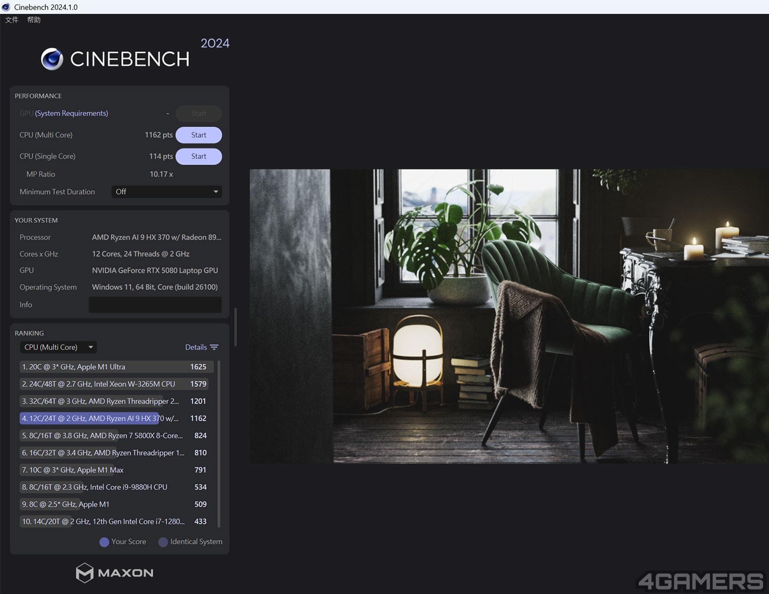Select the 8C Apple M1 ranking row
The width and height of the screenshot is (769, 594).
click(116, 504)
